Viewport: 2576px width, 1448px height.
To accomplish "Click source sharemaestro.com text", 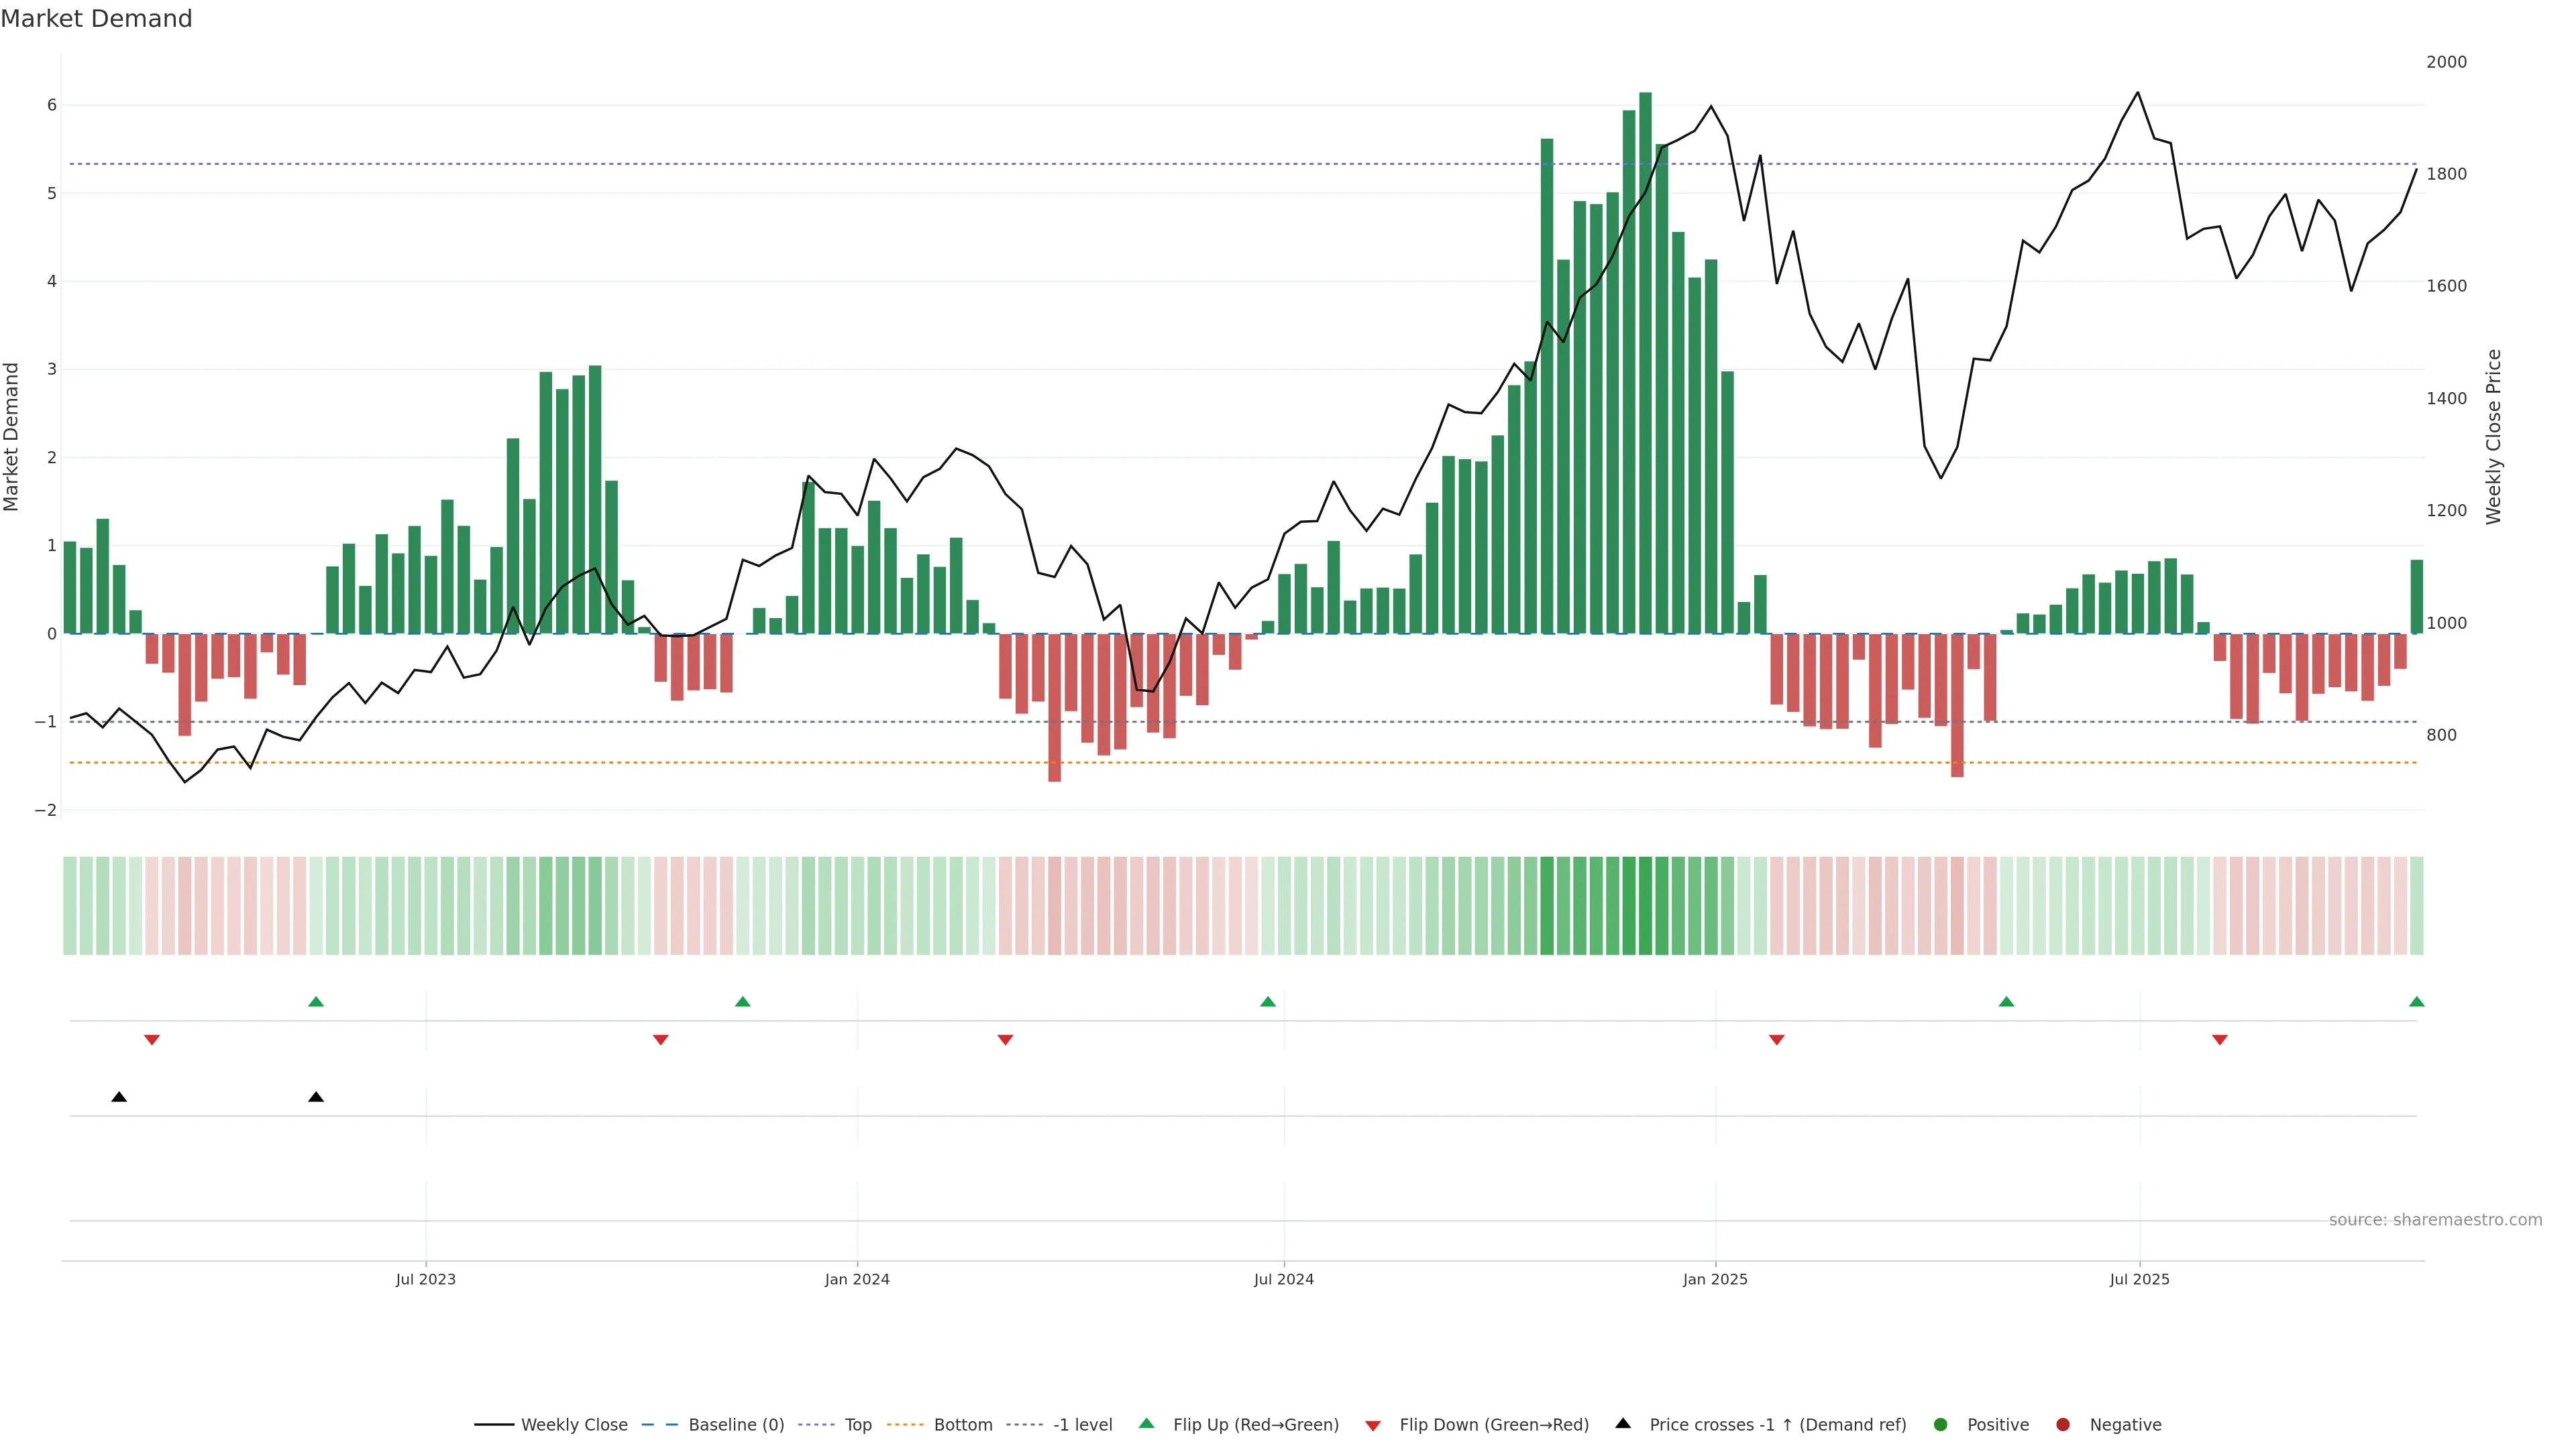I will (x=2435, y=1220).
